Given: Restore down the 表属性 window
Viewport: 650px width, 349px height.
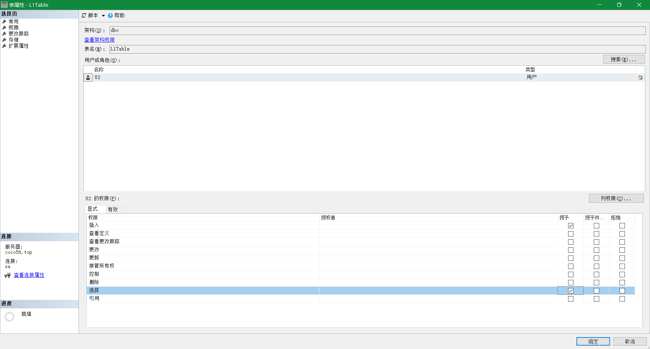Looking at the screenshot, I should (619, 5).
